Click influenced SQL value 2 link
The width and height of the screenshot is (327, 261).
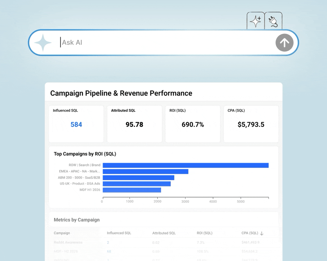point(108,243)
